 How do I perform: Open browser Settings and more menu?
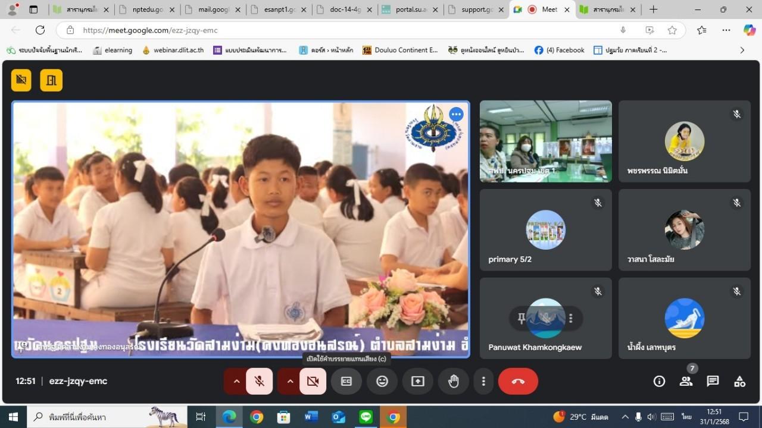pos(726,30)
